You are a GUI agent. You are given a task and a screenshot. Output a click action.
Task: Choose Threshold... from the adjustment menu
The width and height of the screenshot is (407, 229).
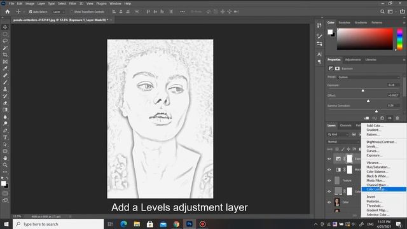(375, 205)
